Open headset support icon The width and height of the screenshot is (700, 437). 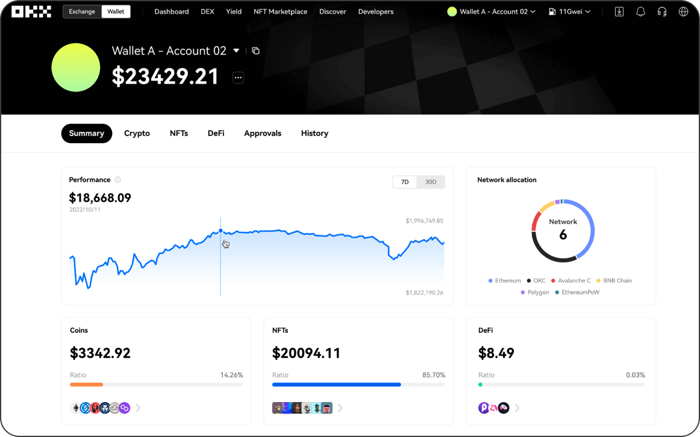coord(662,11)
